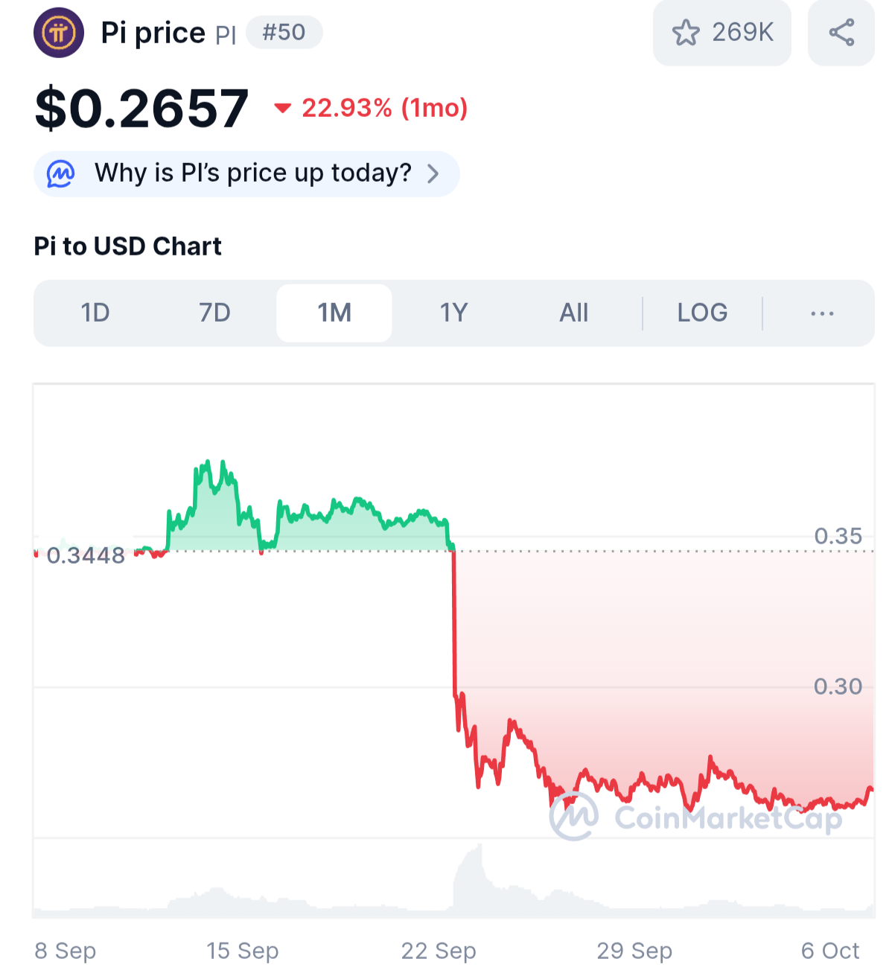This screenshot has width=892, height=979.
Task: Open the three-dots chart options menu
Action: [822, 313]
